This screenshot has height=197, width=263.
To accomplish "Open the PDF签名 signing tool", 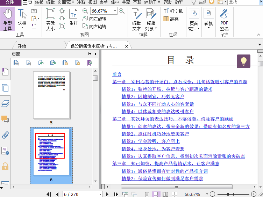I will point(224,20).
